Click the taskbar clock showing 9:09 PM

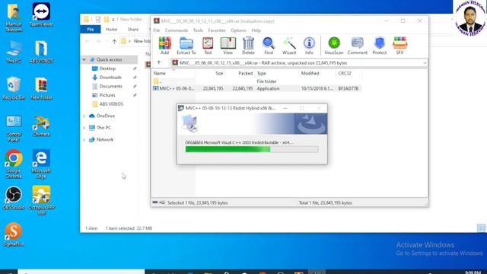point(473,272)
